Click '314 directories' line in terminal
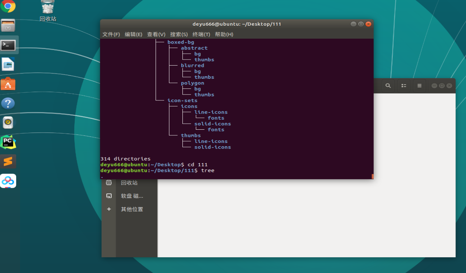The height and width of the screenshot is (273, 466). click(125, 159)
